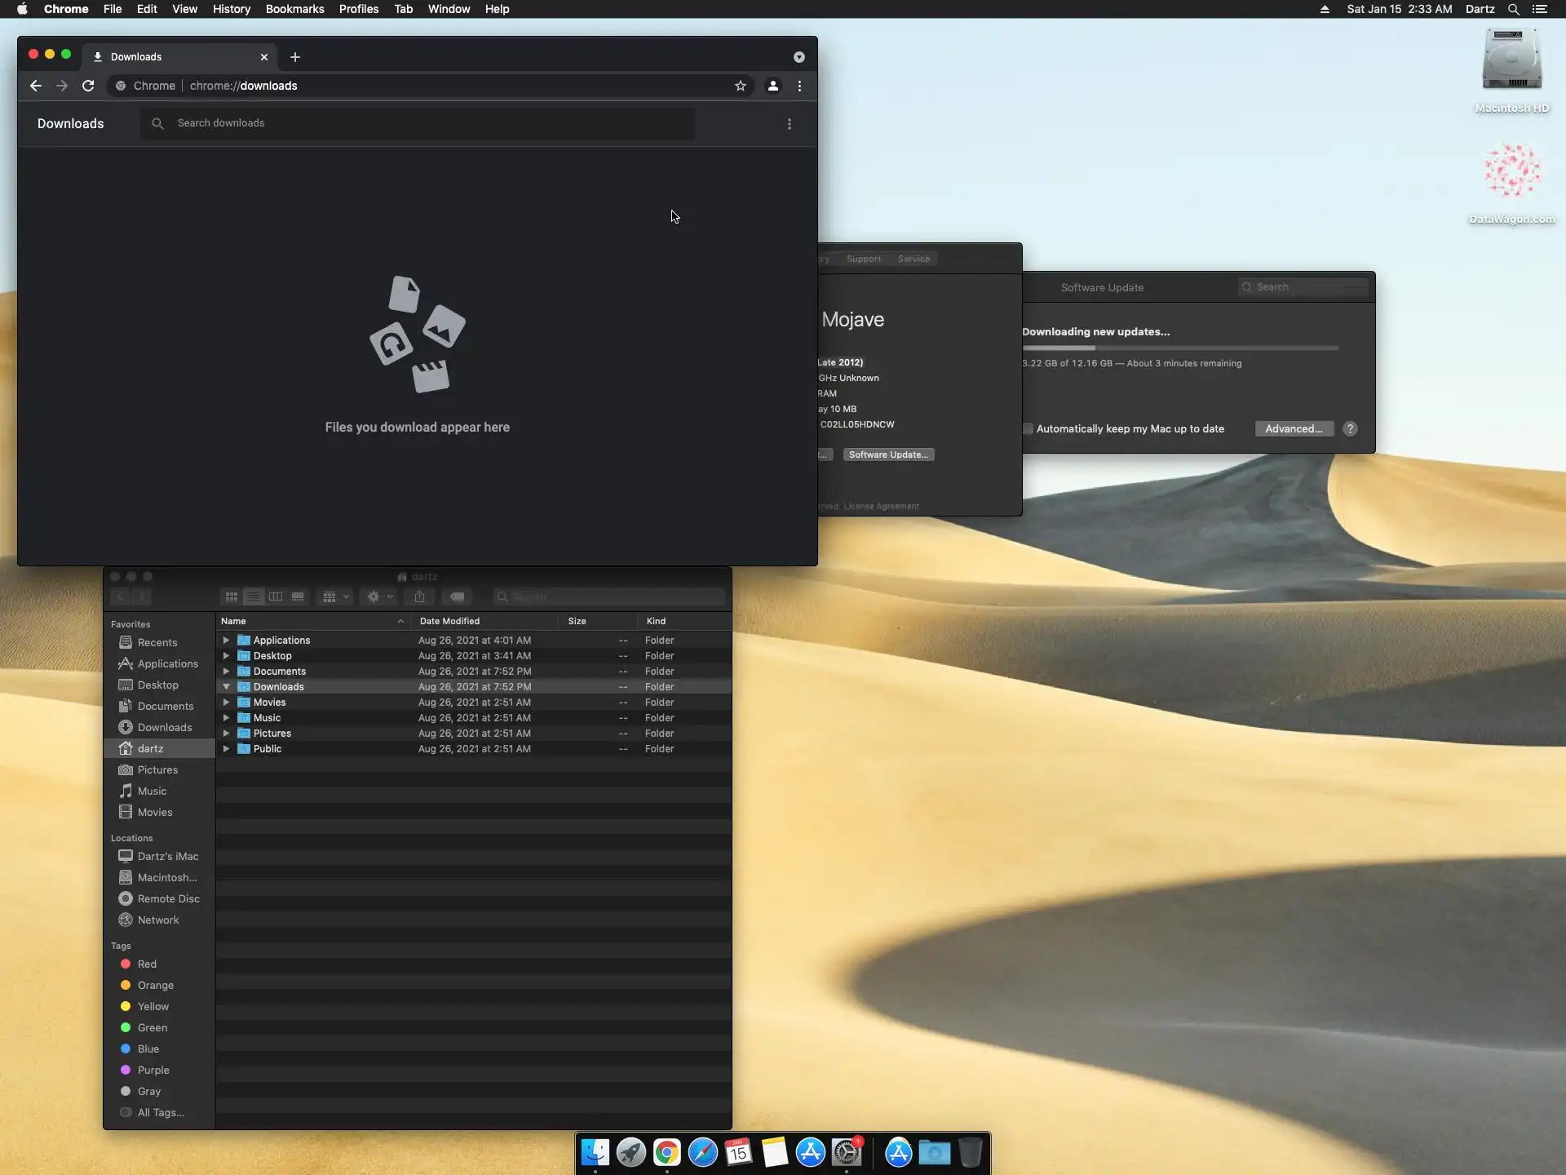Open the Downloads page more actions menu

[x=789, y=124]
